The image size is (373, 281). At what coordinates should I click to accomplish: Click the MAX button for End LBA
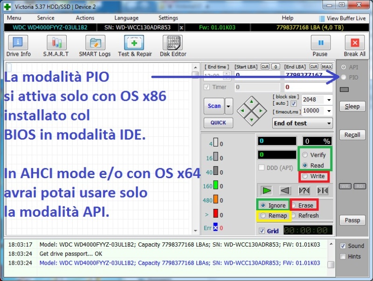click(327, 67)
